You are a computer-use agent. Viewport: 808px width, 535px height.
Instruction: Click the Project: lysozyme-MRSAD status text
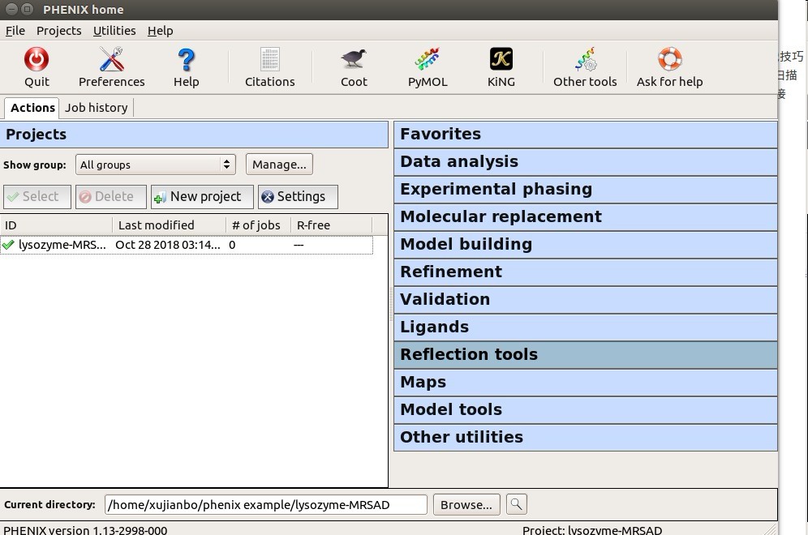(x=592, y=530)
